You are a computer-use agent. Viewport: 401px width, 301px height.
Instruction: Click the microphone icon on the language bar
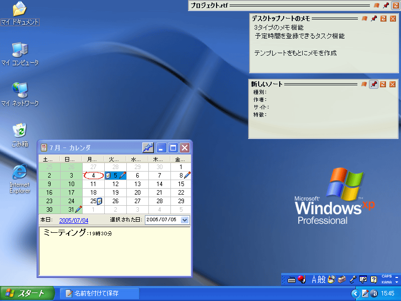pos(353,279)
